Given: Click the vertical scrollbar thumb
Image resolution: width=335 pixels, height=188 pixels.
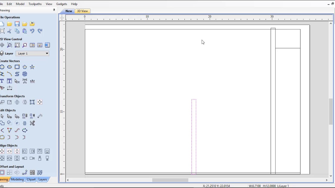Looking at the screenshot, I should 331,111.
